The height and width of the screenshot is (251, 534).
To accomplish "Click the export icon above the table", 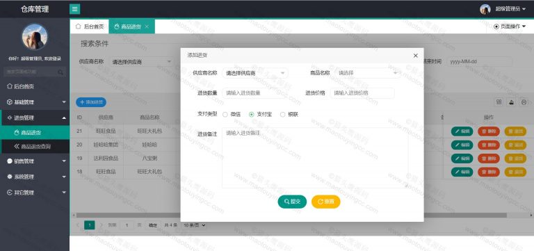I will tap(512, 102).
